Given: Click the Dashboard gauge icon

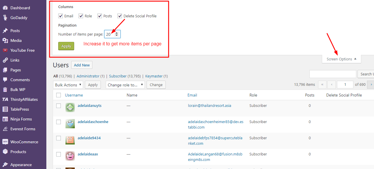Looking at the screenshot, I should point(5,8).
